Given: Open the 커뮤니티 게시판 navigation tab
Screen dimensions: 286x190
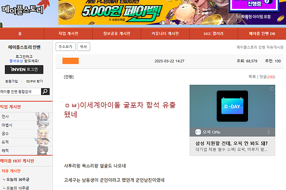Looking at the screenshot, I should pos(165,34).
